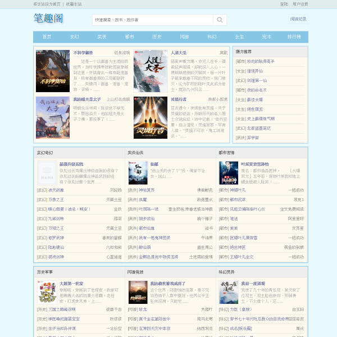Open 都市 category in navigation bar

pos(129,37)
